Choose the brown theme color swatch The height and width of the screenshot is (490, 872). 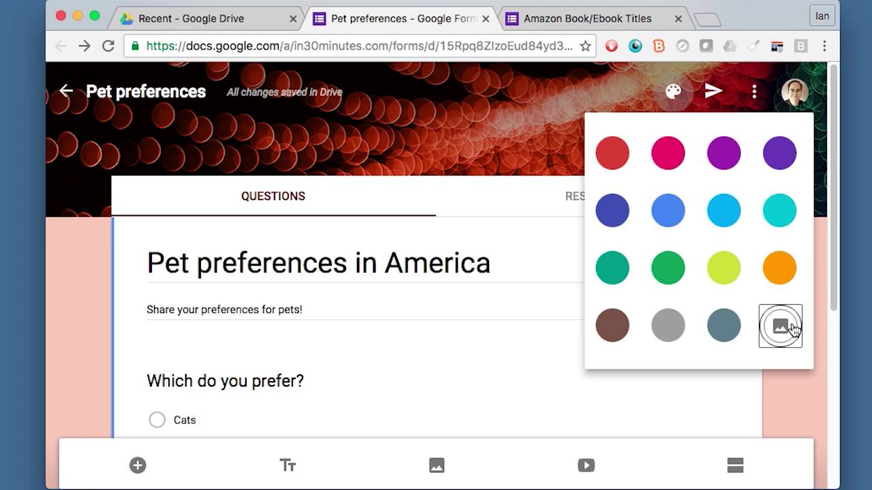[612, 325]
